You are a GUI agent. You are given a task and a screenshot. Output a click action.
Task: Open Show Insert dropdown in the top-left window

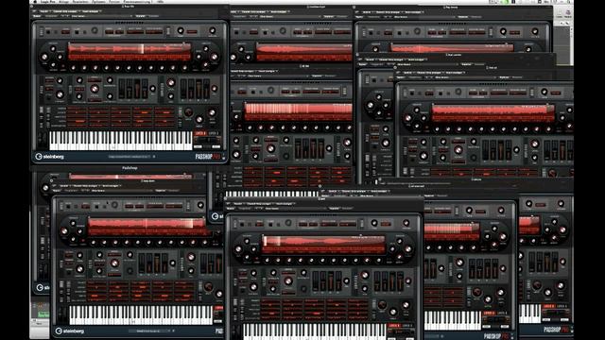coord(92,11)
